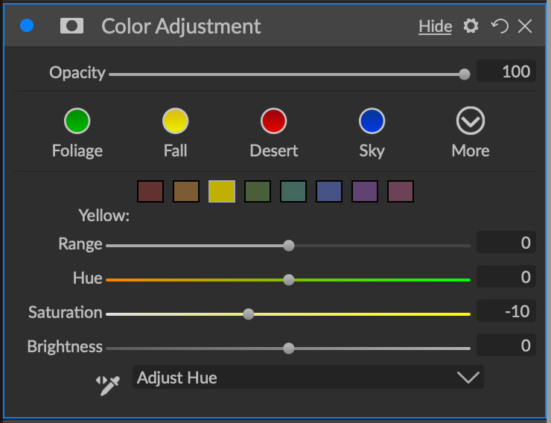This screenshot has height=423, width=551.
Task: Click the Hue slider handle
Action: [x=289, y=280]
